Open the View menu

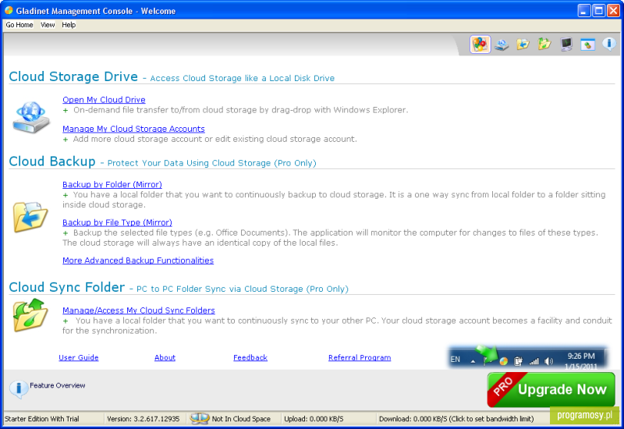click(x=48, y=25)
